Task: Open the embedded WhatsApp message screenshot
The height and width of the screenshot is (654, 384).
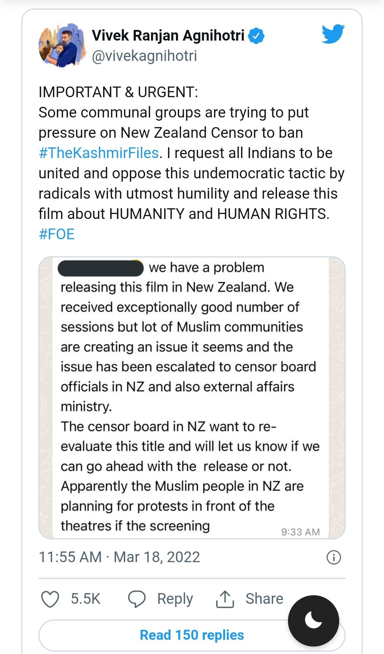Action: click(192, 397)
